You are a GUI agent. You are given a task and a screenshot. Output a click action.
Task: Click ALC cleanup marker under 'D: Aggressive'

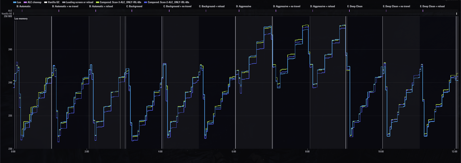(239, 11)
